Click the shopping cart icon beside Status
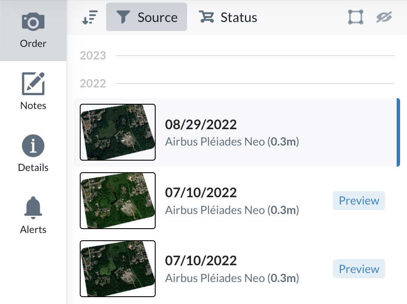Screen dimensions: 407x304 (x=207, y=17)
